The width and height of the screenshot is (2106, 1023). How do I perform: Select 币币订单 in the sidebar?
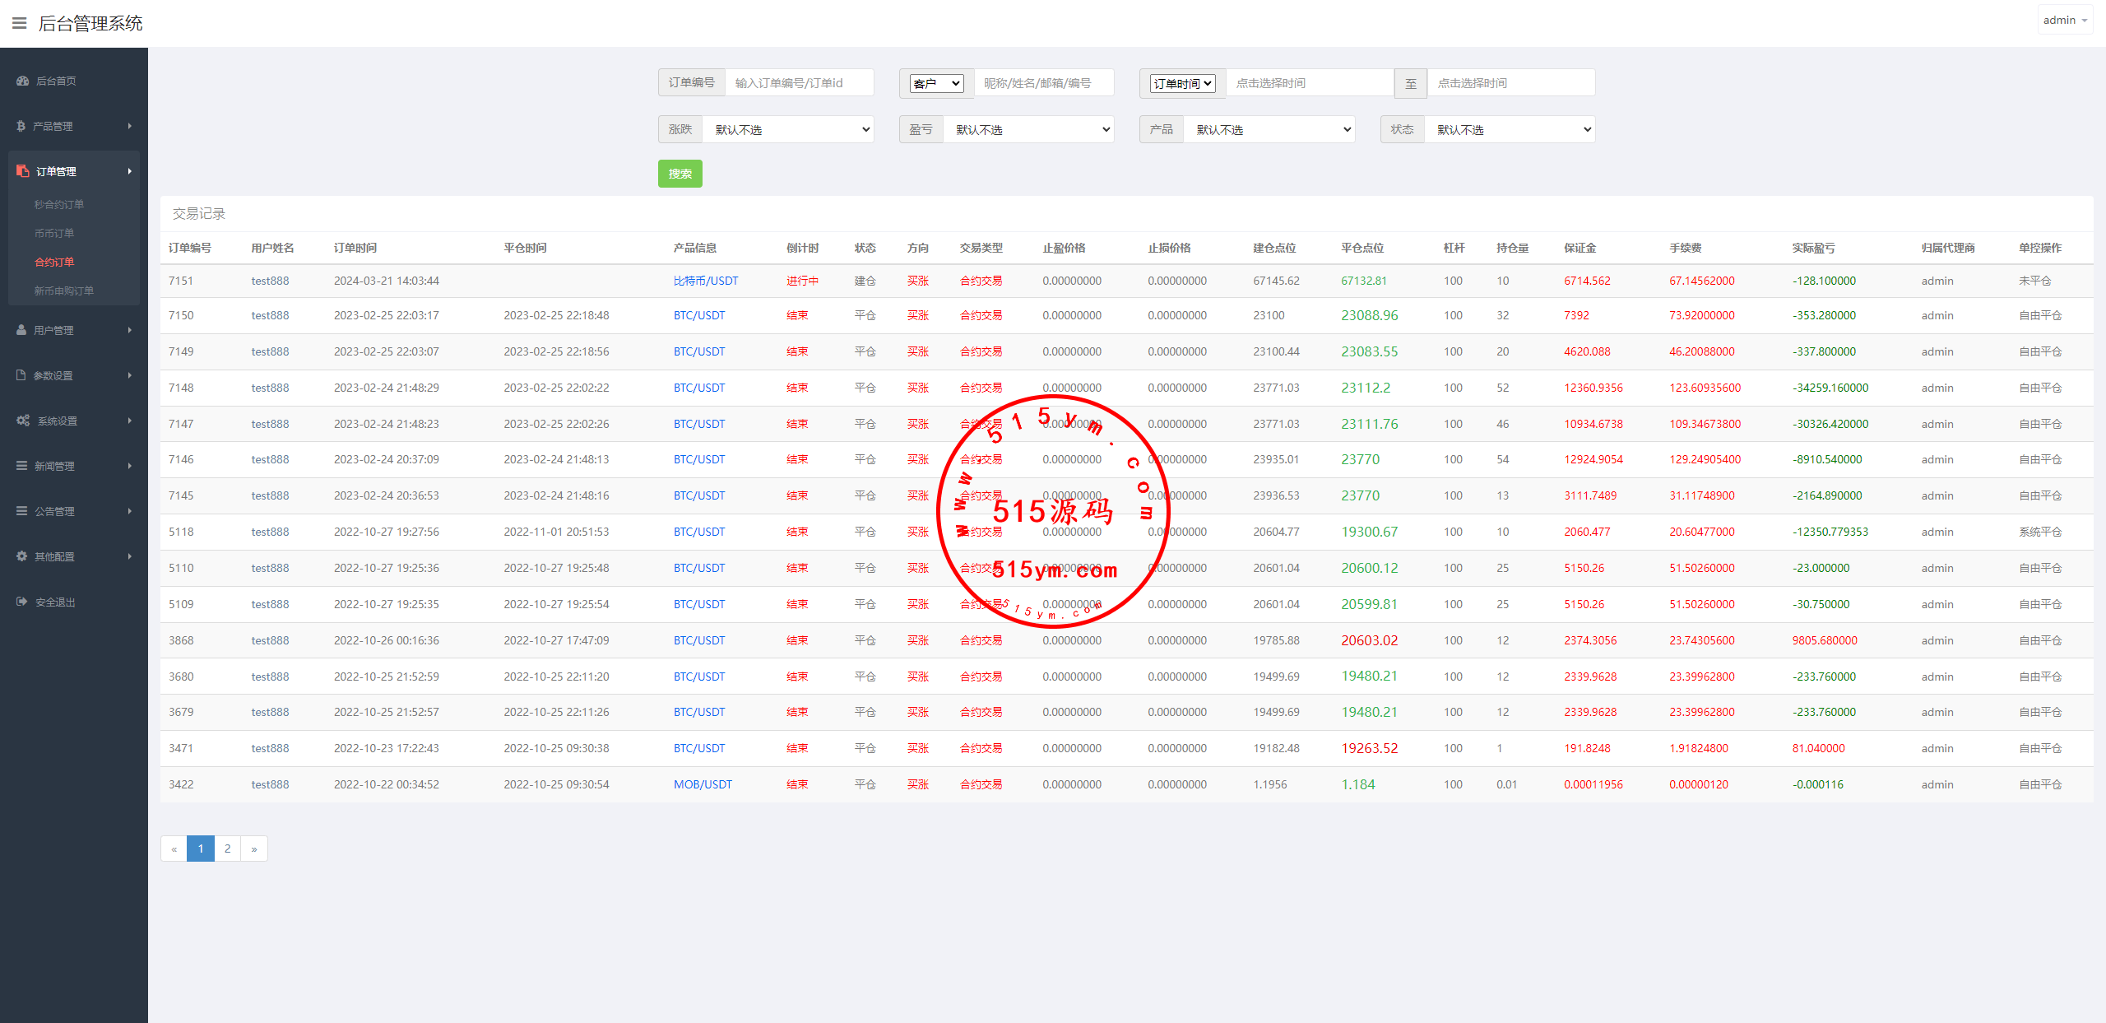point(54,233)
